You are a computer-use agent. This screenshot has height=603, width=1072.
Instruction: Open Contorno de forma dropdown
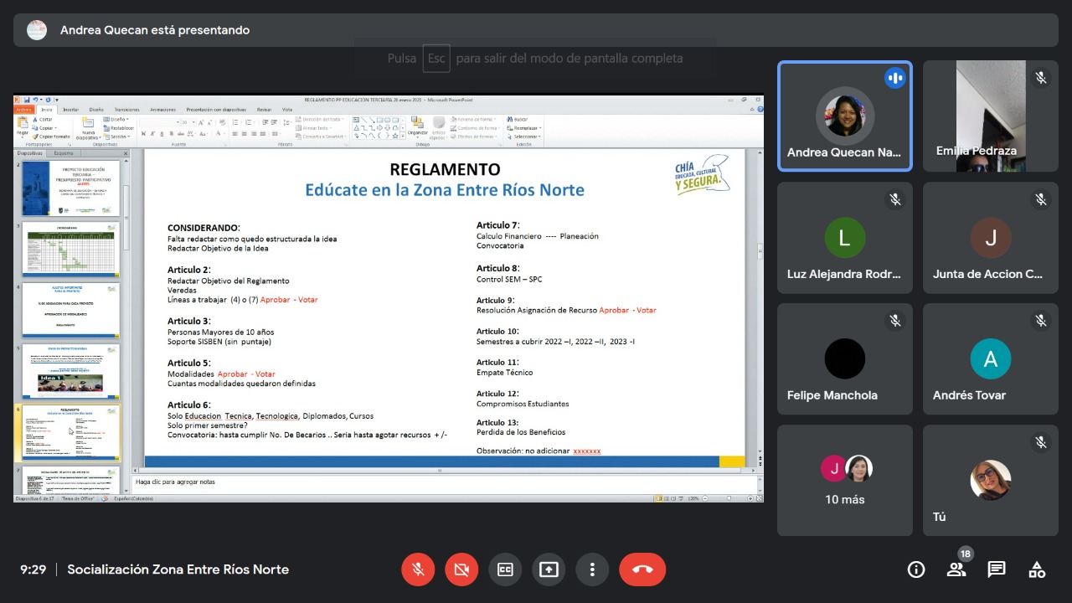477,128
